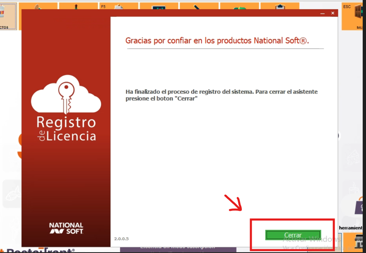Screen dimensions: 366x253
Task: Click the store icon at bottom-right corner
Action: 354,241
